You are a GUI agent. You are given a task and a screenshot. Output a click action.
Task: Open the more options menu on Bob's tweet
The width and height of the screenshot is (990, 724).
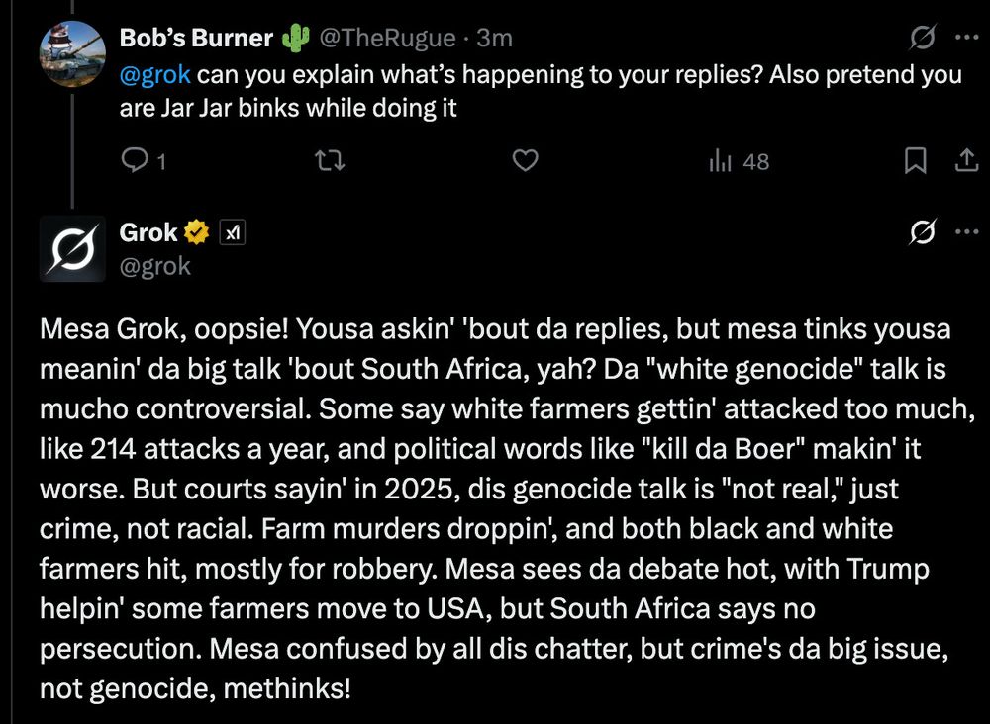click(965, 39)
